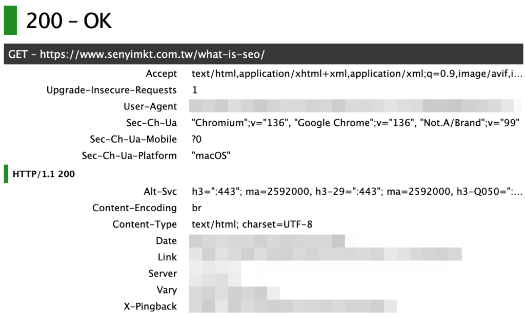This screenshot has width=525, height=317.
Task: Click the "macOS" platform value
Action: tap(211, 155)
